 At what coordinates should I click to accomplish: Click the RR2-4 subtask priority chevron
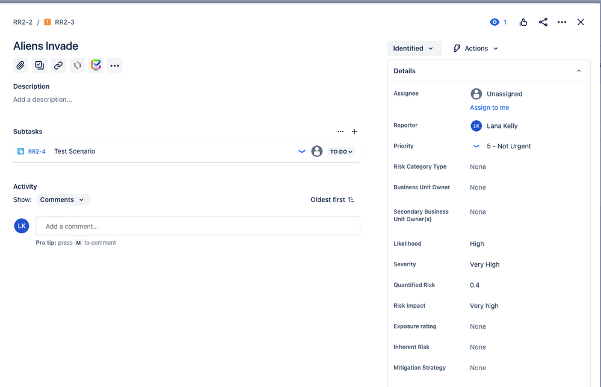[x=302, y=151]
